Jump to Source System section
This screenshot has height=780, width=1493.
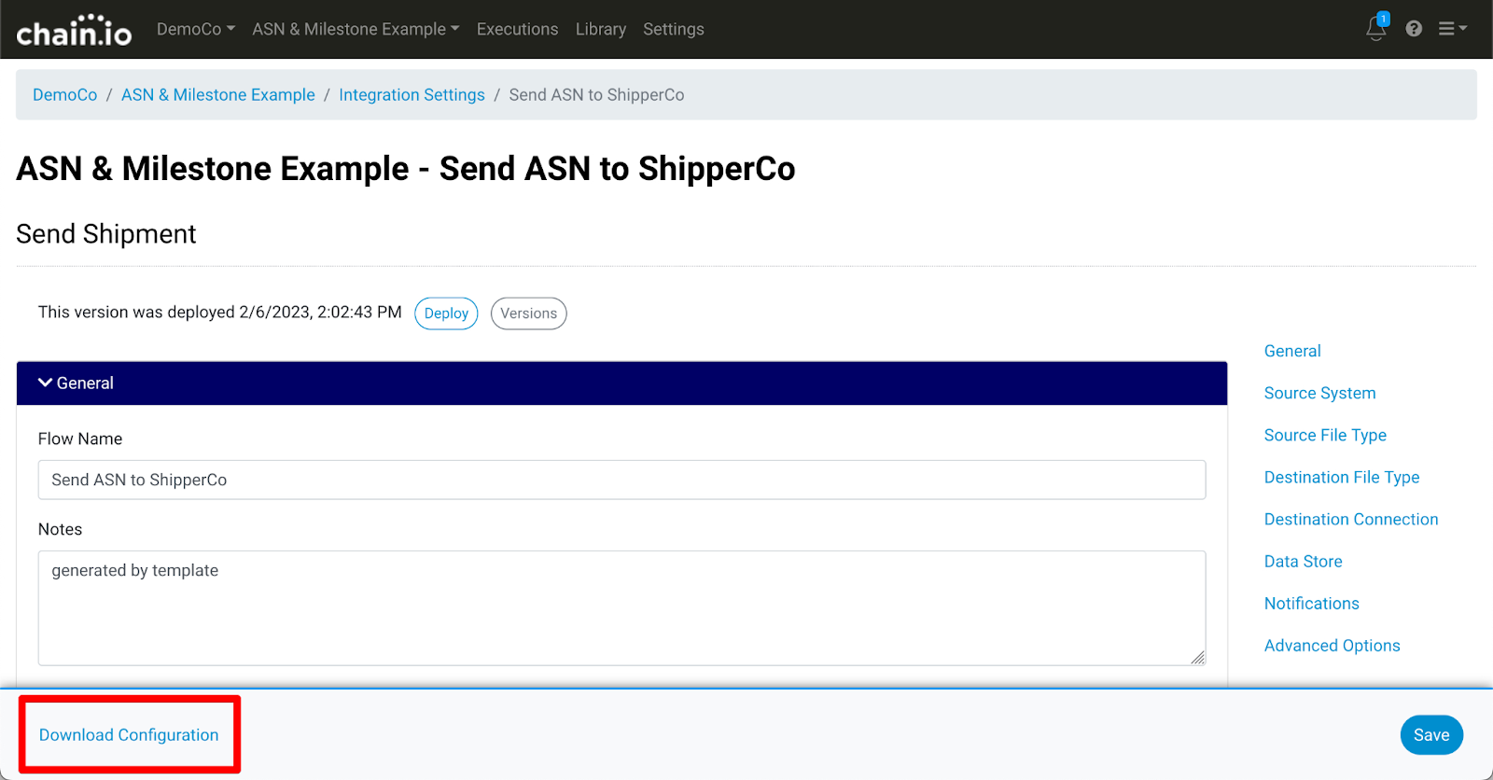coord(1319,393)
